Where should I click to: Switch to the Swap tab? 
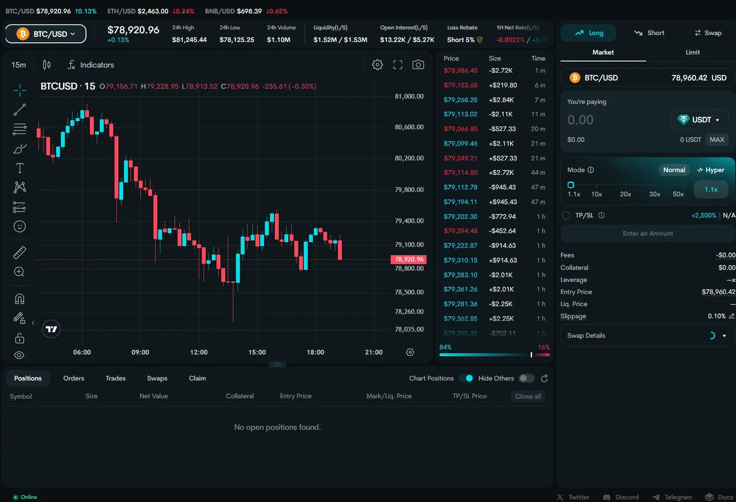tap(708, 33)
